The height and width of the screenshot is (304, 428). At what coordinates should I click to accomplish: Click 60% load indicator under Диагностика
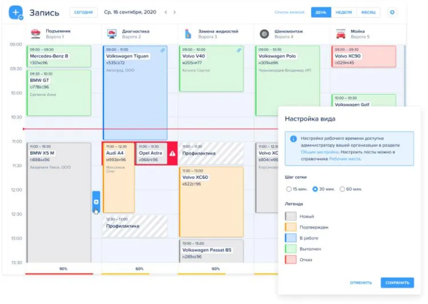[139, 269]
